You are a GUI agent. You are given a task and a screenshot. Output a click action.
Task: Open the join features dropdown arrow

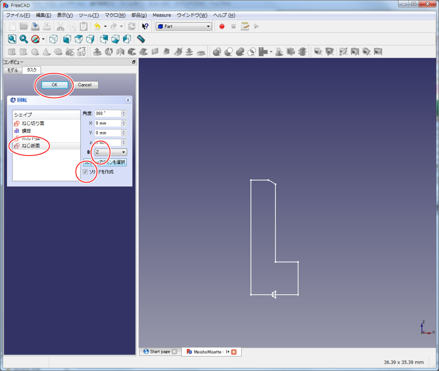pyautogui.click(x=271, y=52)
